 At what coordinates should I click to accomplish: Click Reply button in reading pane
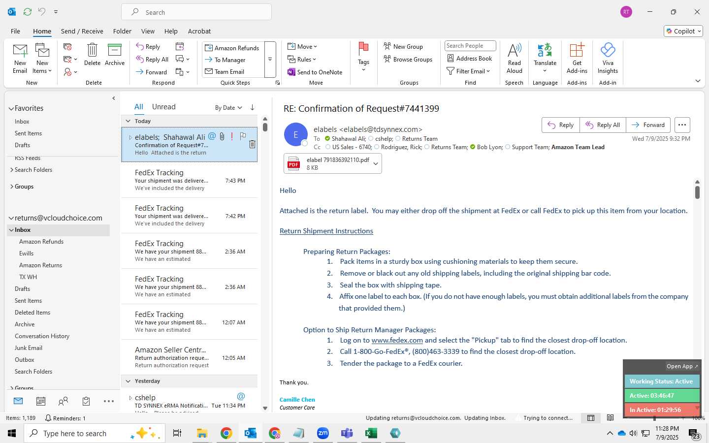coord(560,125)
